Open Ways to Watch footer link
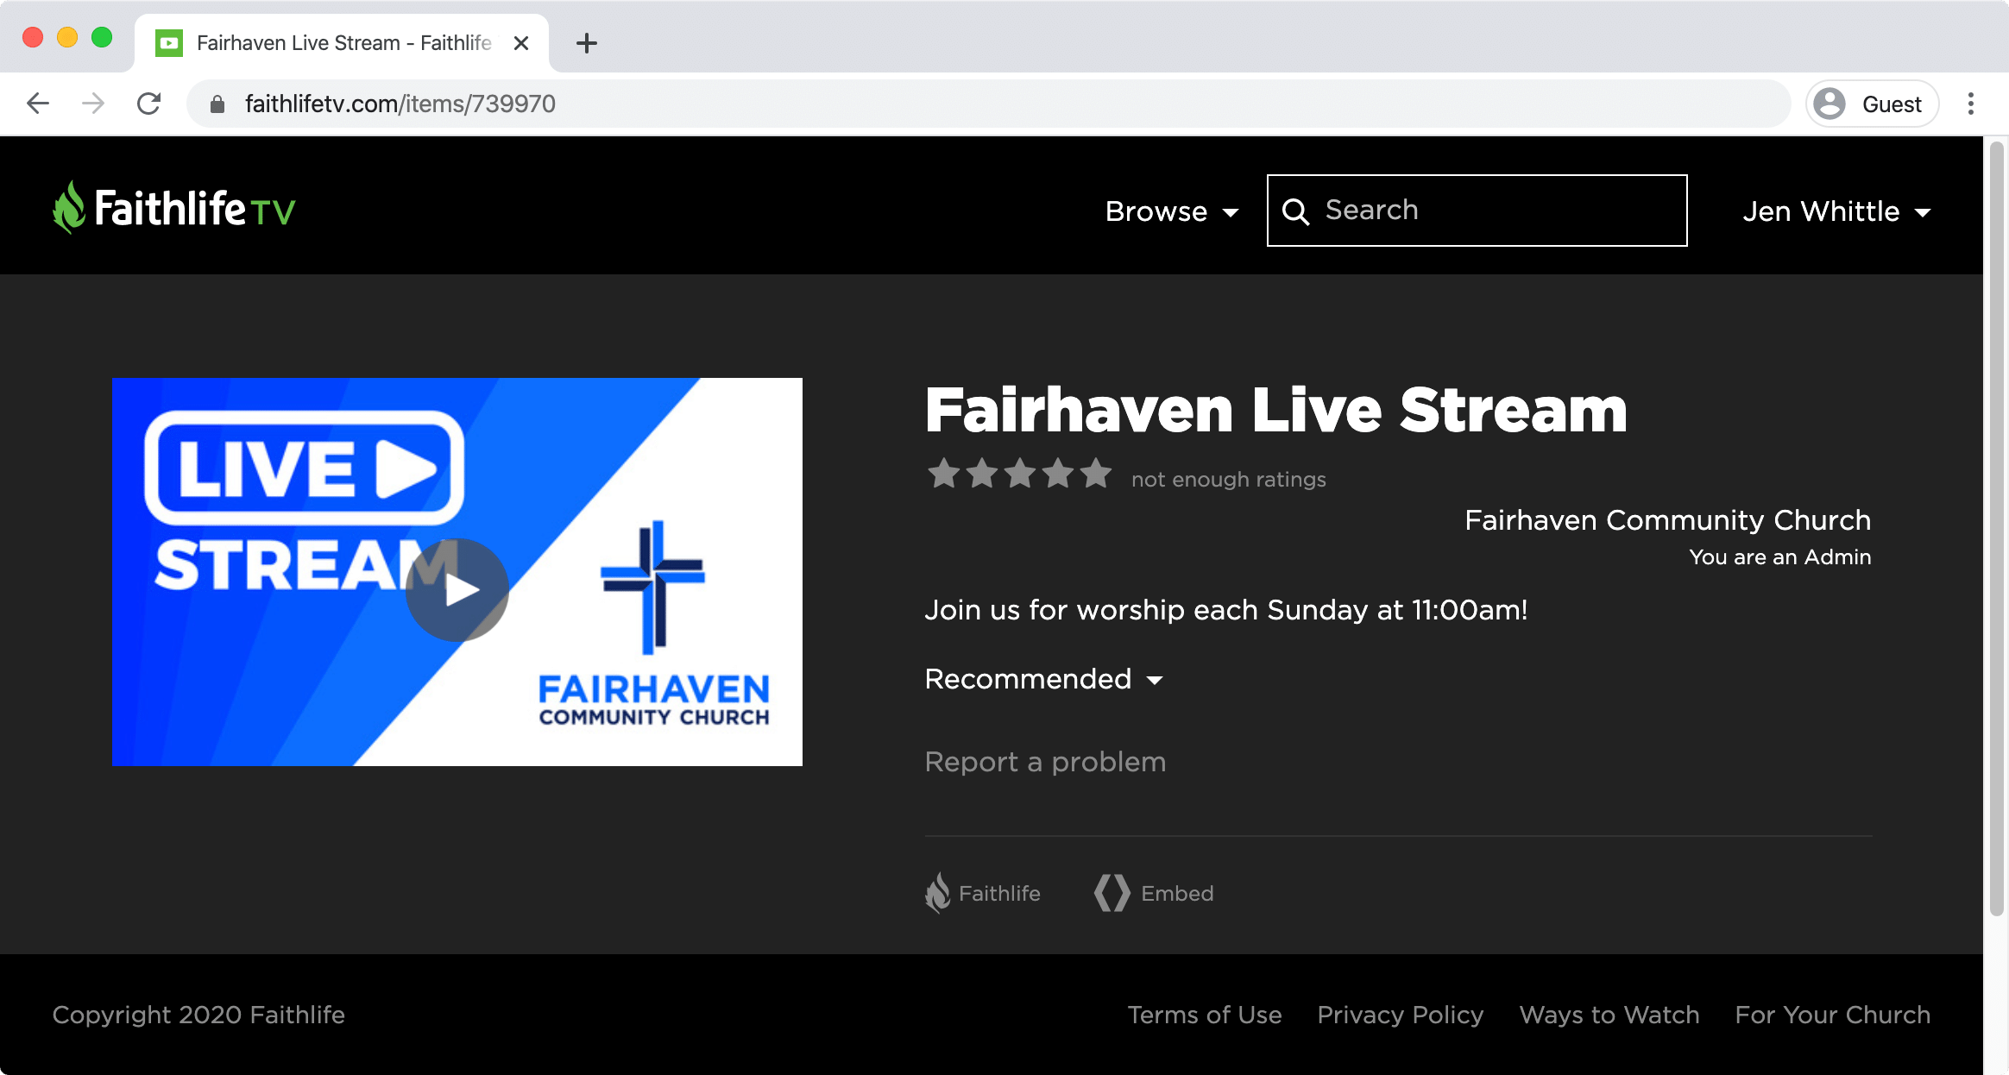The image size is (2009, 1075). [x=1609, y=1015]
